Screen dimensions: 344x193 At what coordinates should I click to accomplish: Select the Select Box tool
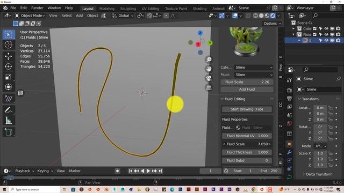9,34
